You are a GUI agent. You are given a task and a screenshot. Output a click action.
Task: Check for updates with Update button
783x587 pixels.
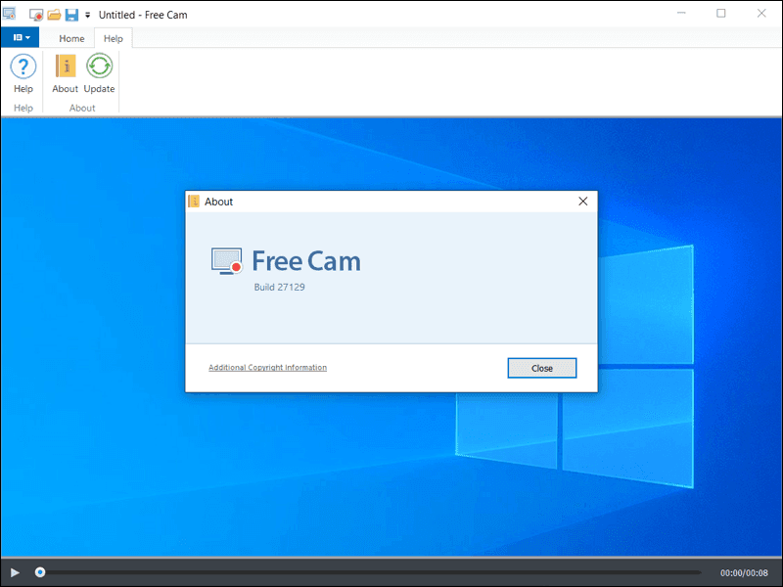99,74
